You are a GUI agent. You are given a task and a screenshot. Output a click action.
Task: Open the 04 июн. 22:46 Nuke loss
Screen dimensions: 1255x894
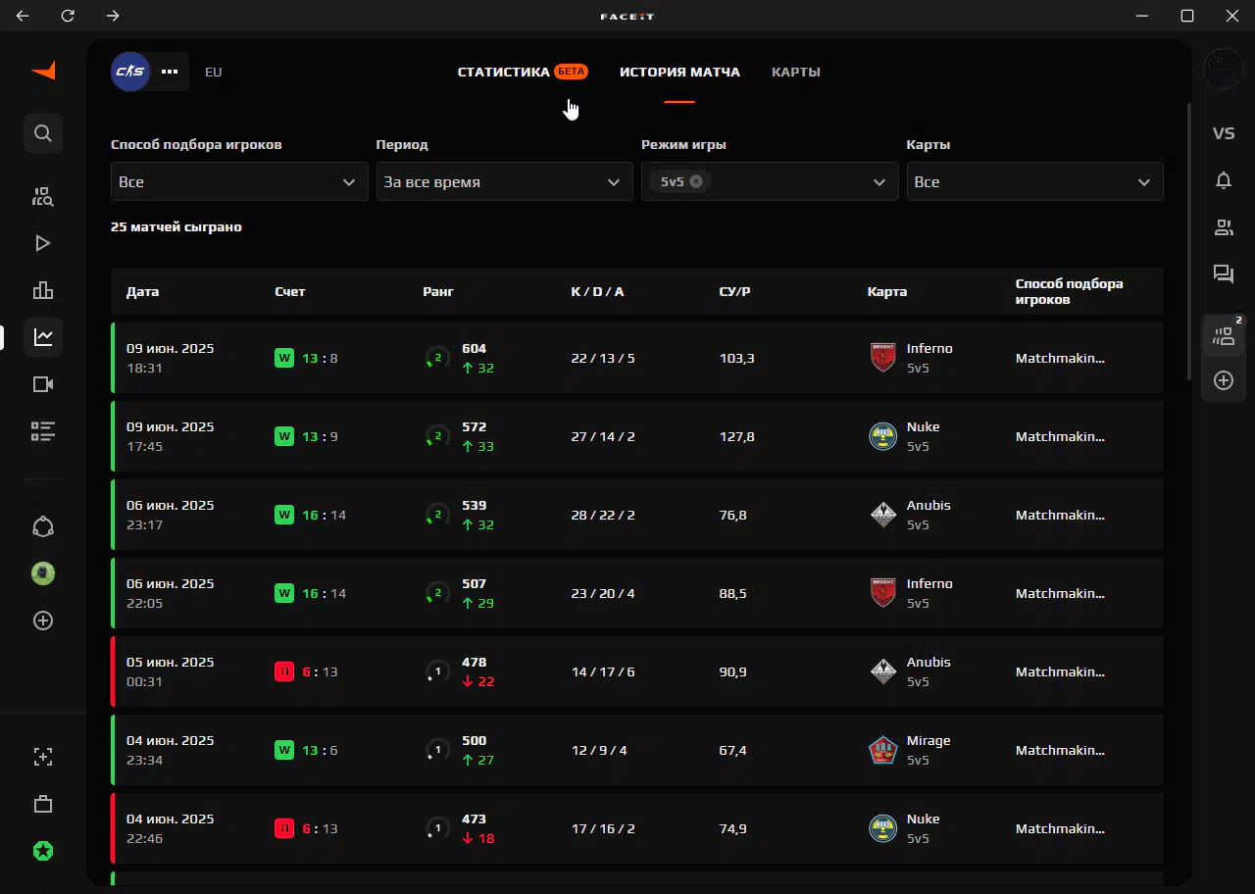[x=637, y=828]
